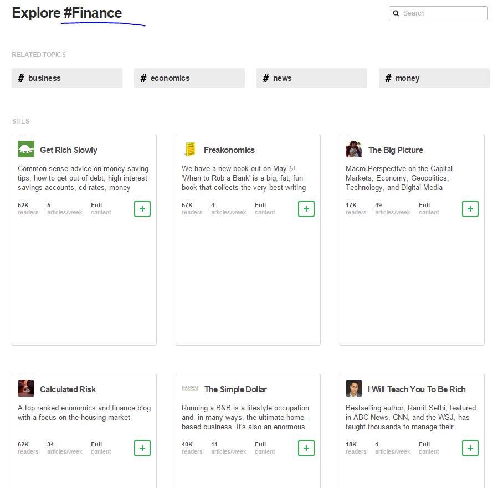
Task: Add I Will Teach You To Be Rich
Action: pyautogui.click(x=470, y=448)
